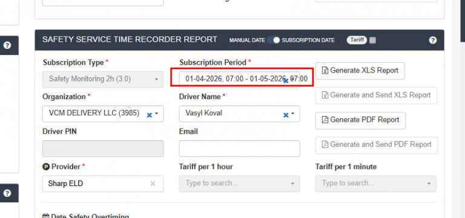
Task: Click the lower help icon in left sidebar
Action: point(7,193)
